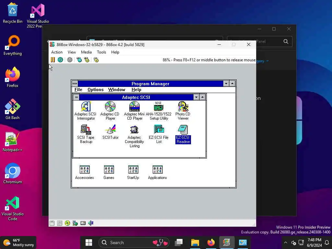Image resolution: width=332 pixels, height=249 pixels.
Task: Select Notepad++ desktop shortcut
Action: click(x=13, y=141)
